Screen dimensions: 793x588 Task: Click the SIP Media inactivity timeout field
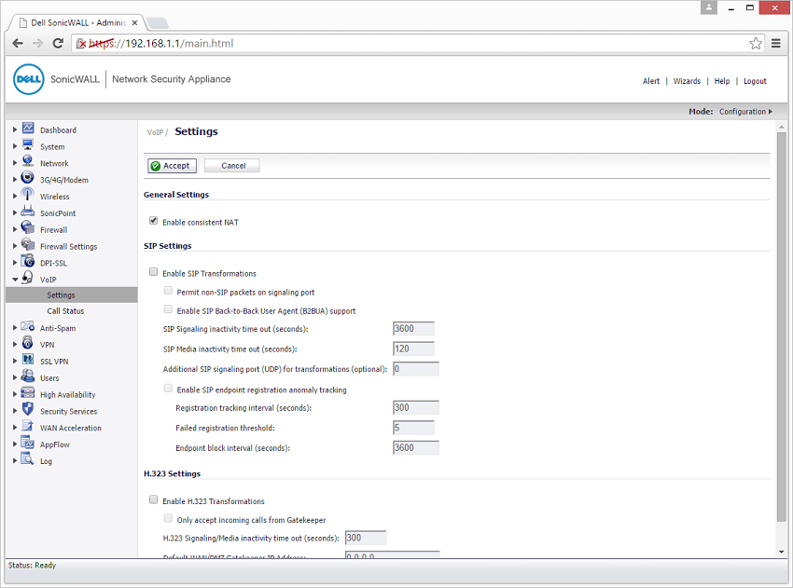tap(413, 349)
